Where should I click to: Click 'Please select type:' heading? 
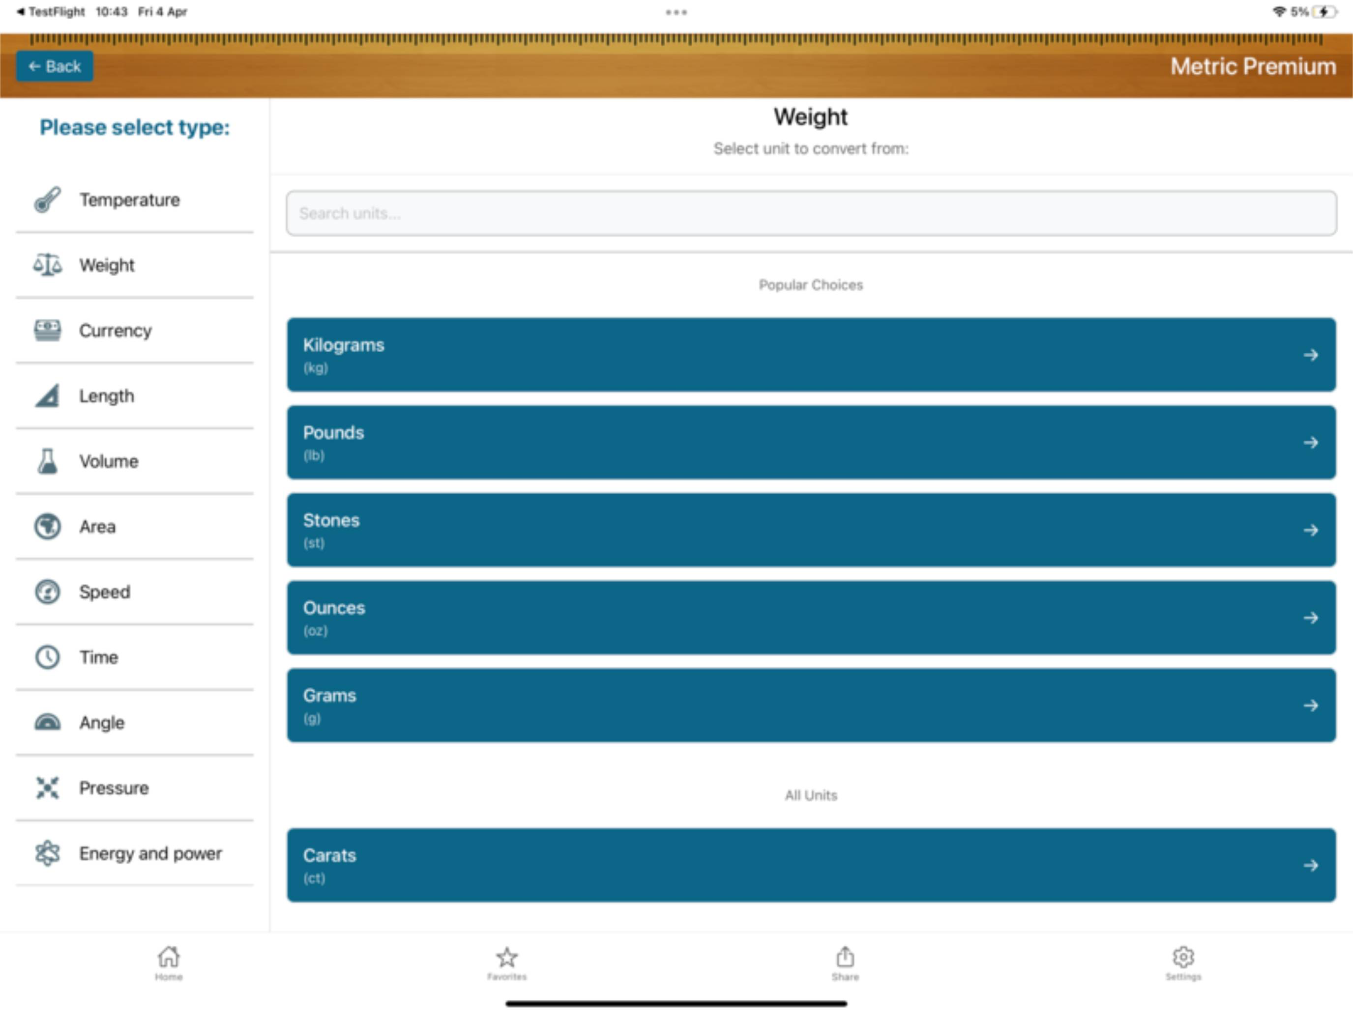pos(135,127)
